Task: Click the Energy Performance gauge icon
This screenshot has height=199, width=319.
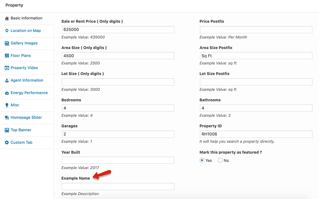Action: point(7,93)
